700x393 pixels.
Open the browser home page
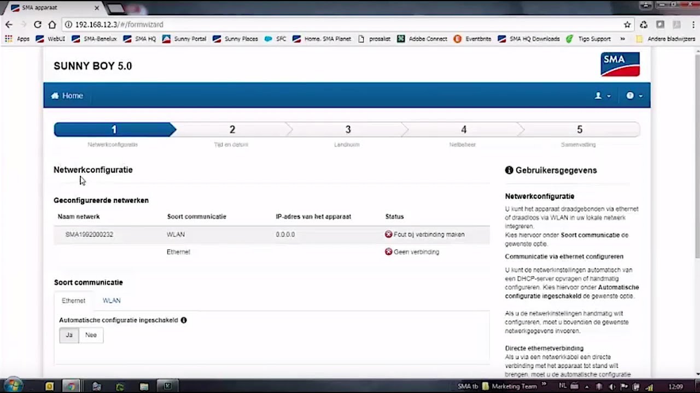[52, 25]
